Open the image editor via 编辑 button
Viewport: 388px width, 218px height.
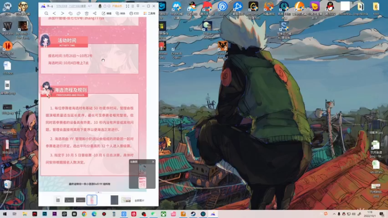107,14
